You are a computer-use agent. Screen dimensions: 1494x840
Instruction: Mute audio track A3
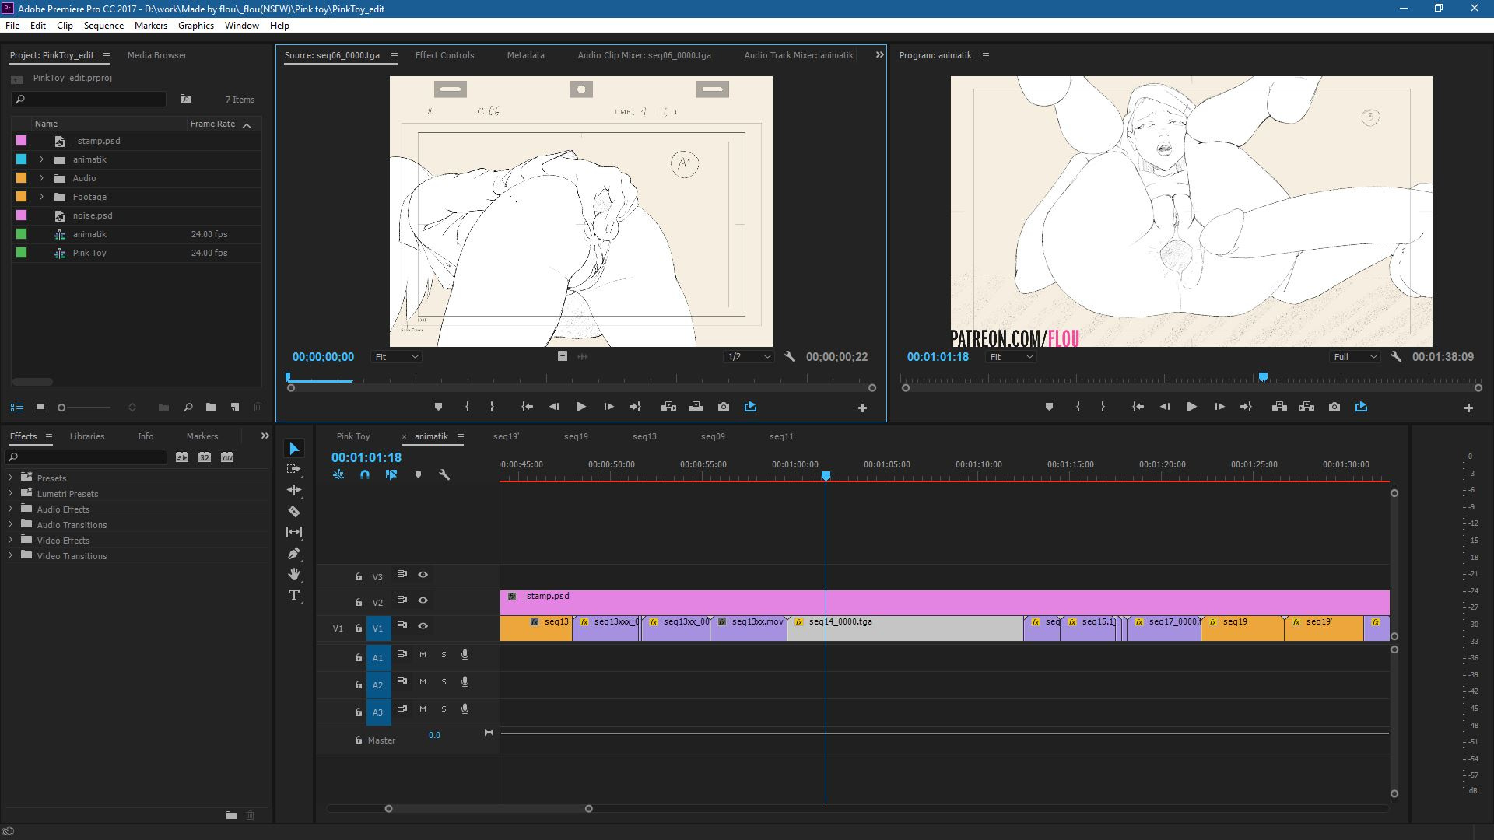click(423, 709)
